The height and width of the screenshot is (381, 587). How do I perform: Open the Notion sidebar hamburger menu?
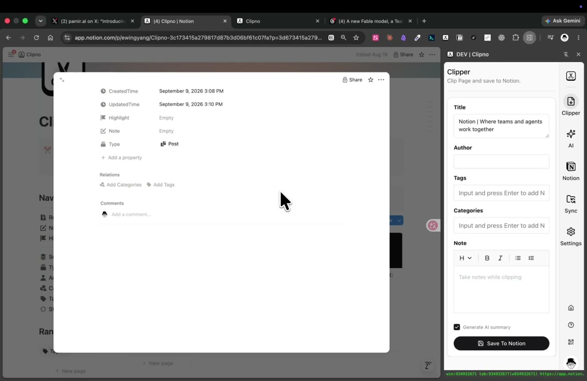point(11,54)
